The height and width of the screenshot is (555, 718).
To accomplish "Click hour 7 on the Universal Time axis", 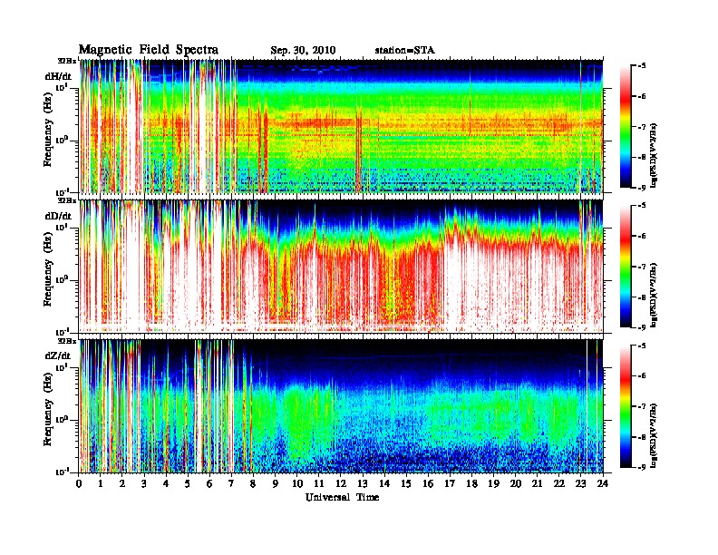I will pyautogui.click(x=232, y=484).
